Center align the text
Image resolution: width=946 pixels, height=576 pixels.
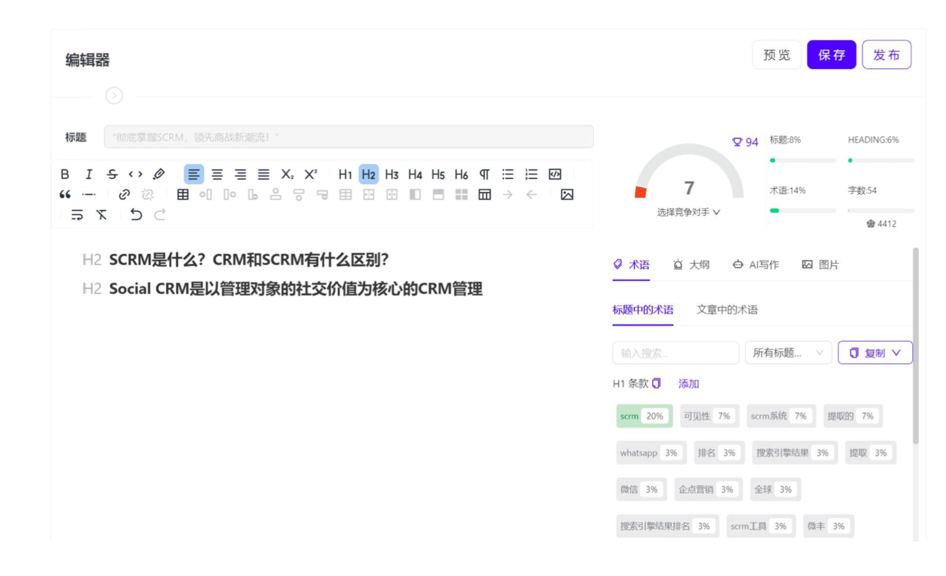point(217,174)
